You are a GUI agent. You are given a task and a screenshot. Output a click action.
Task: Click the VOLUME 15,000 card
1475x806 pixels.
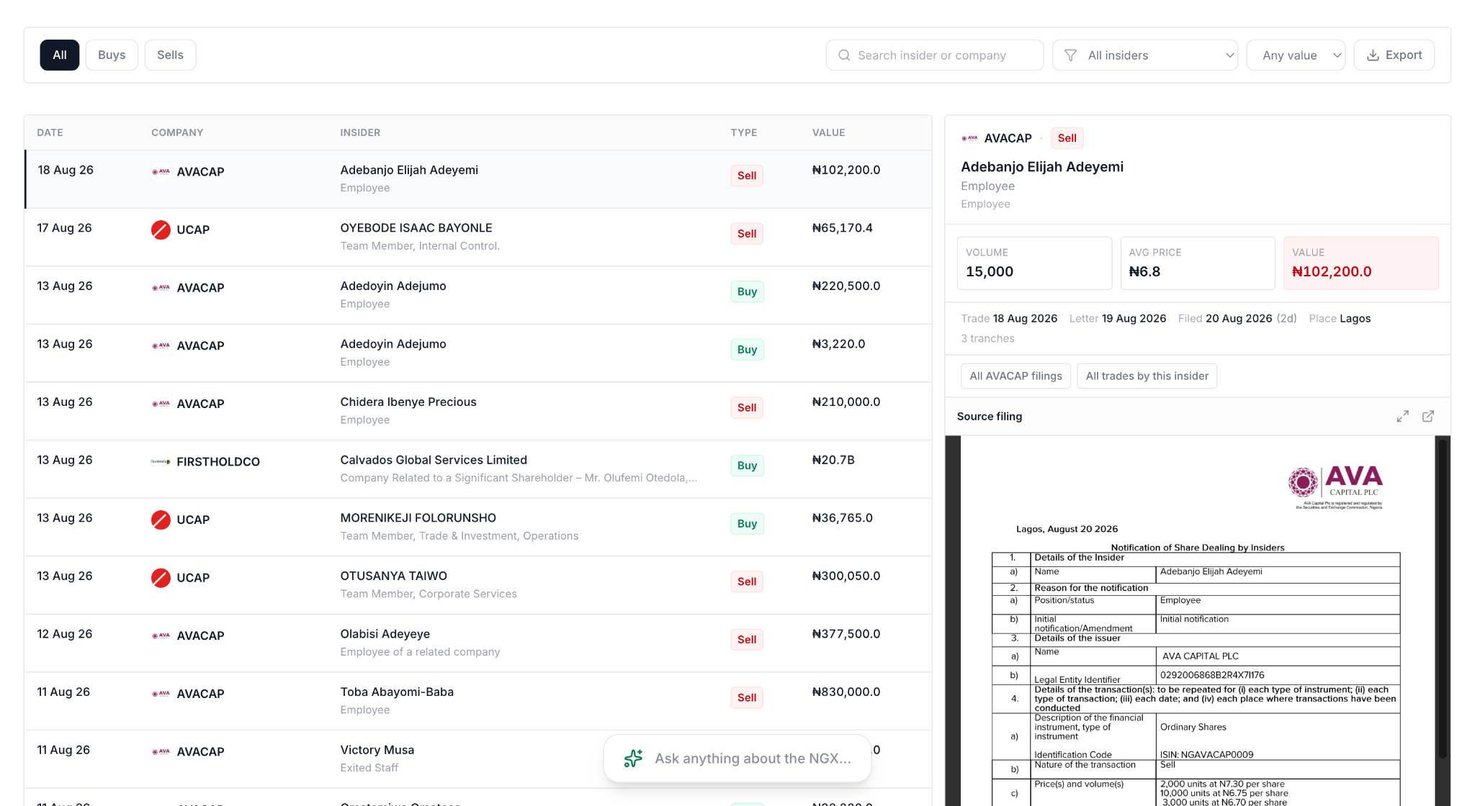click(1034, 263)
